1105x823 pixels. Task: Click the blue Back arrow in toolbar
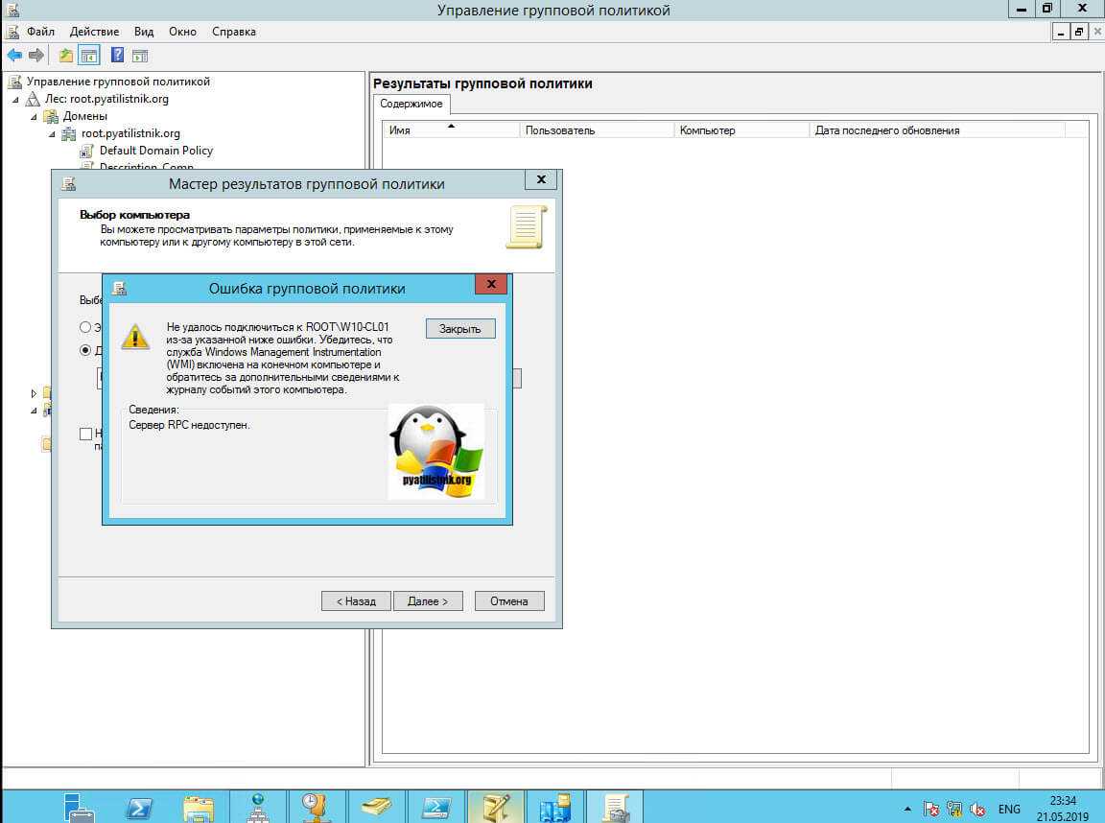14,55
